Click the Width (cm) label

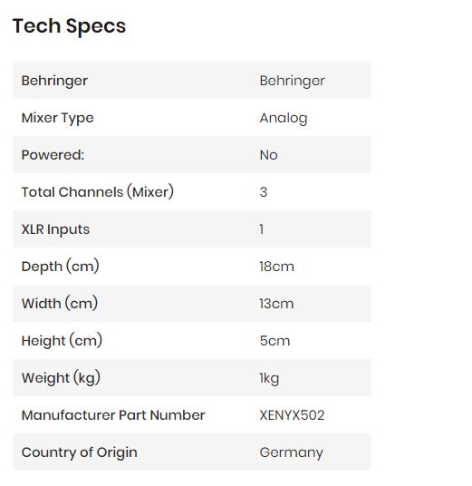[60, 304]
